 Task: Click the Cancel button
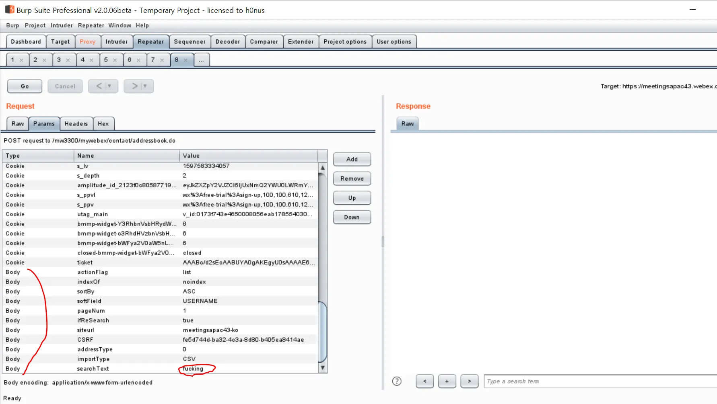pyautogui.click(x=65, y=86)
